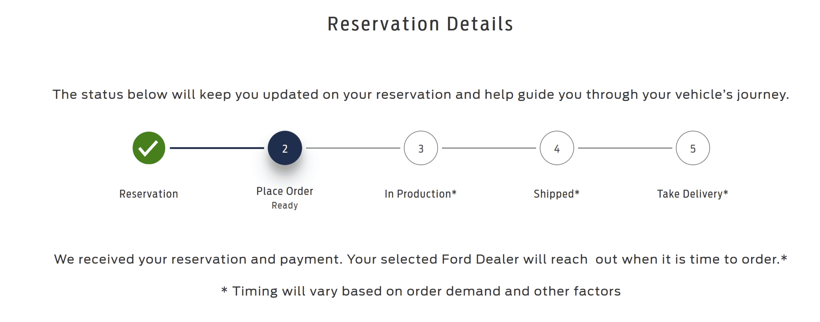Click the asterisk starting the timing footnote
Image resolution: width=820 pixels, height=322 pixels.
pyautogui.click(x=224, y=291)
